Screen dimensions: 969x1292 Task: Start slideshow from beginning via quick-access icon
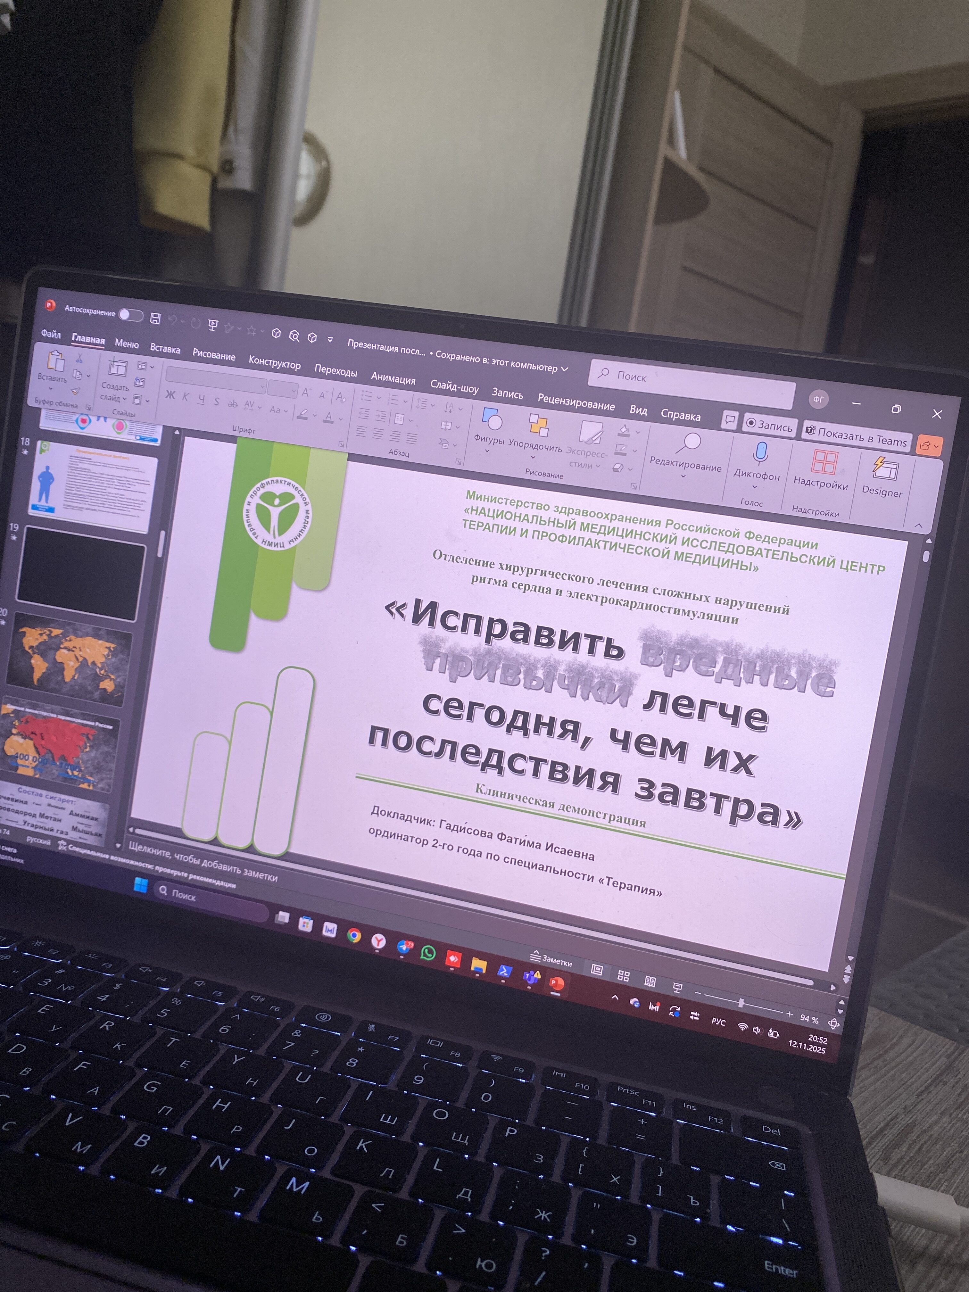213,325
